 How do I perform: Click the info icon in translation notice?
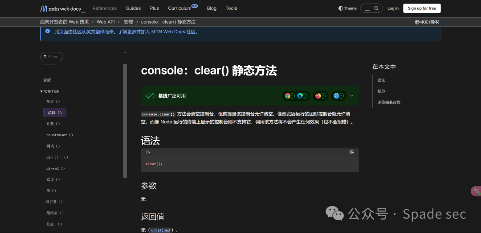tap(48, 31)
